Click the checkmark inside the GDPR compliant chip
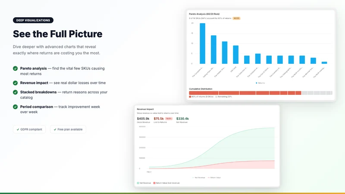 (x=18, y=129)
